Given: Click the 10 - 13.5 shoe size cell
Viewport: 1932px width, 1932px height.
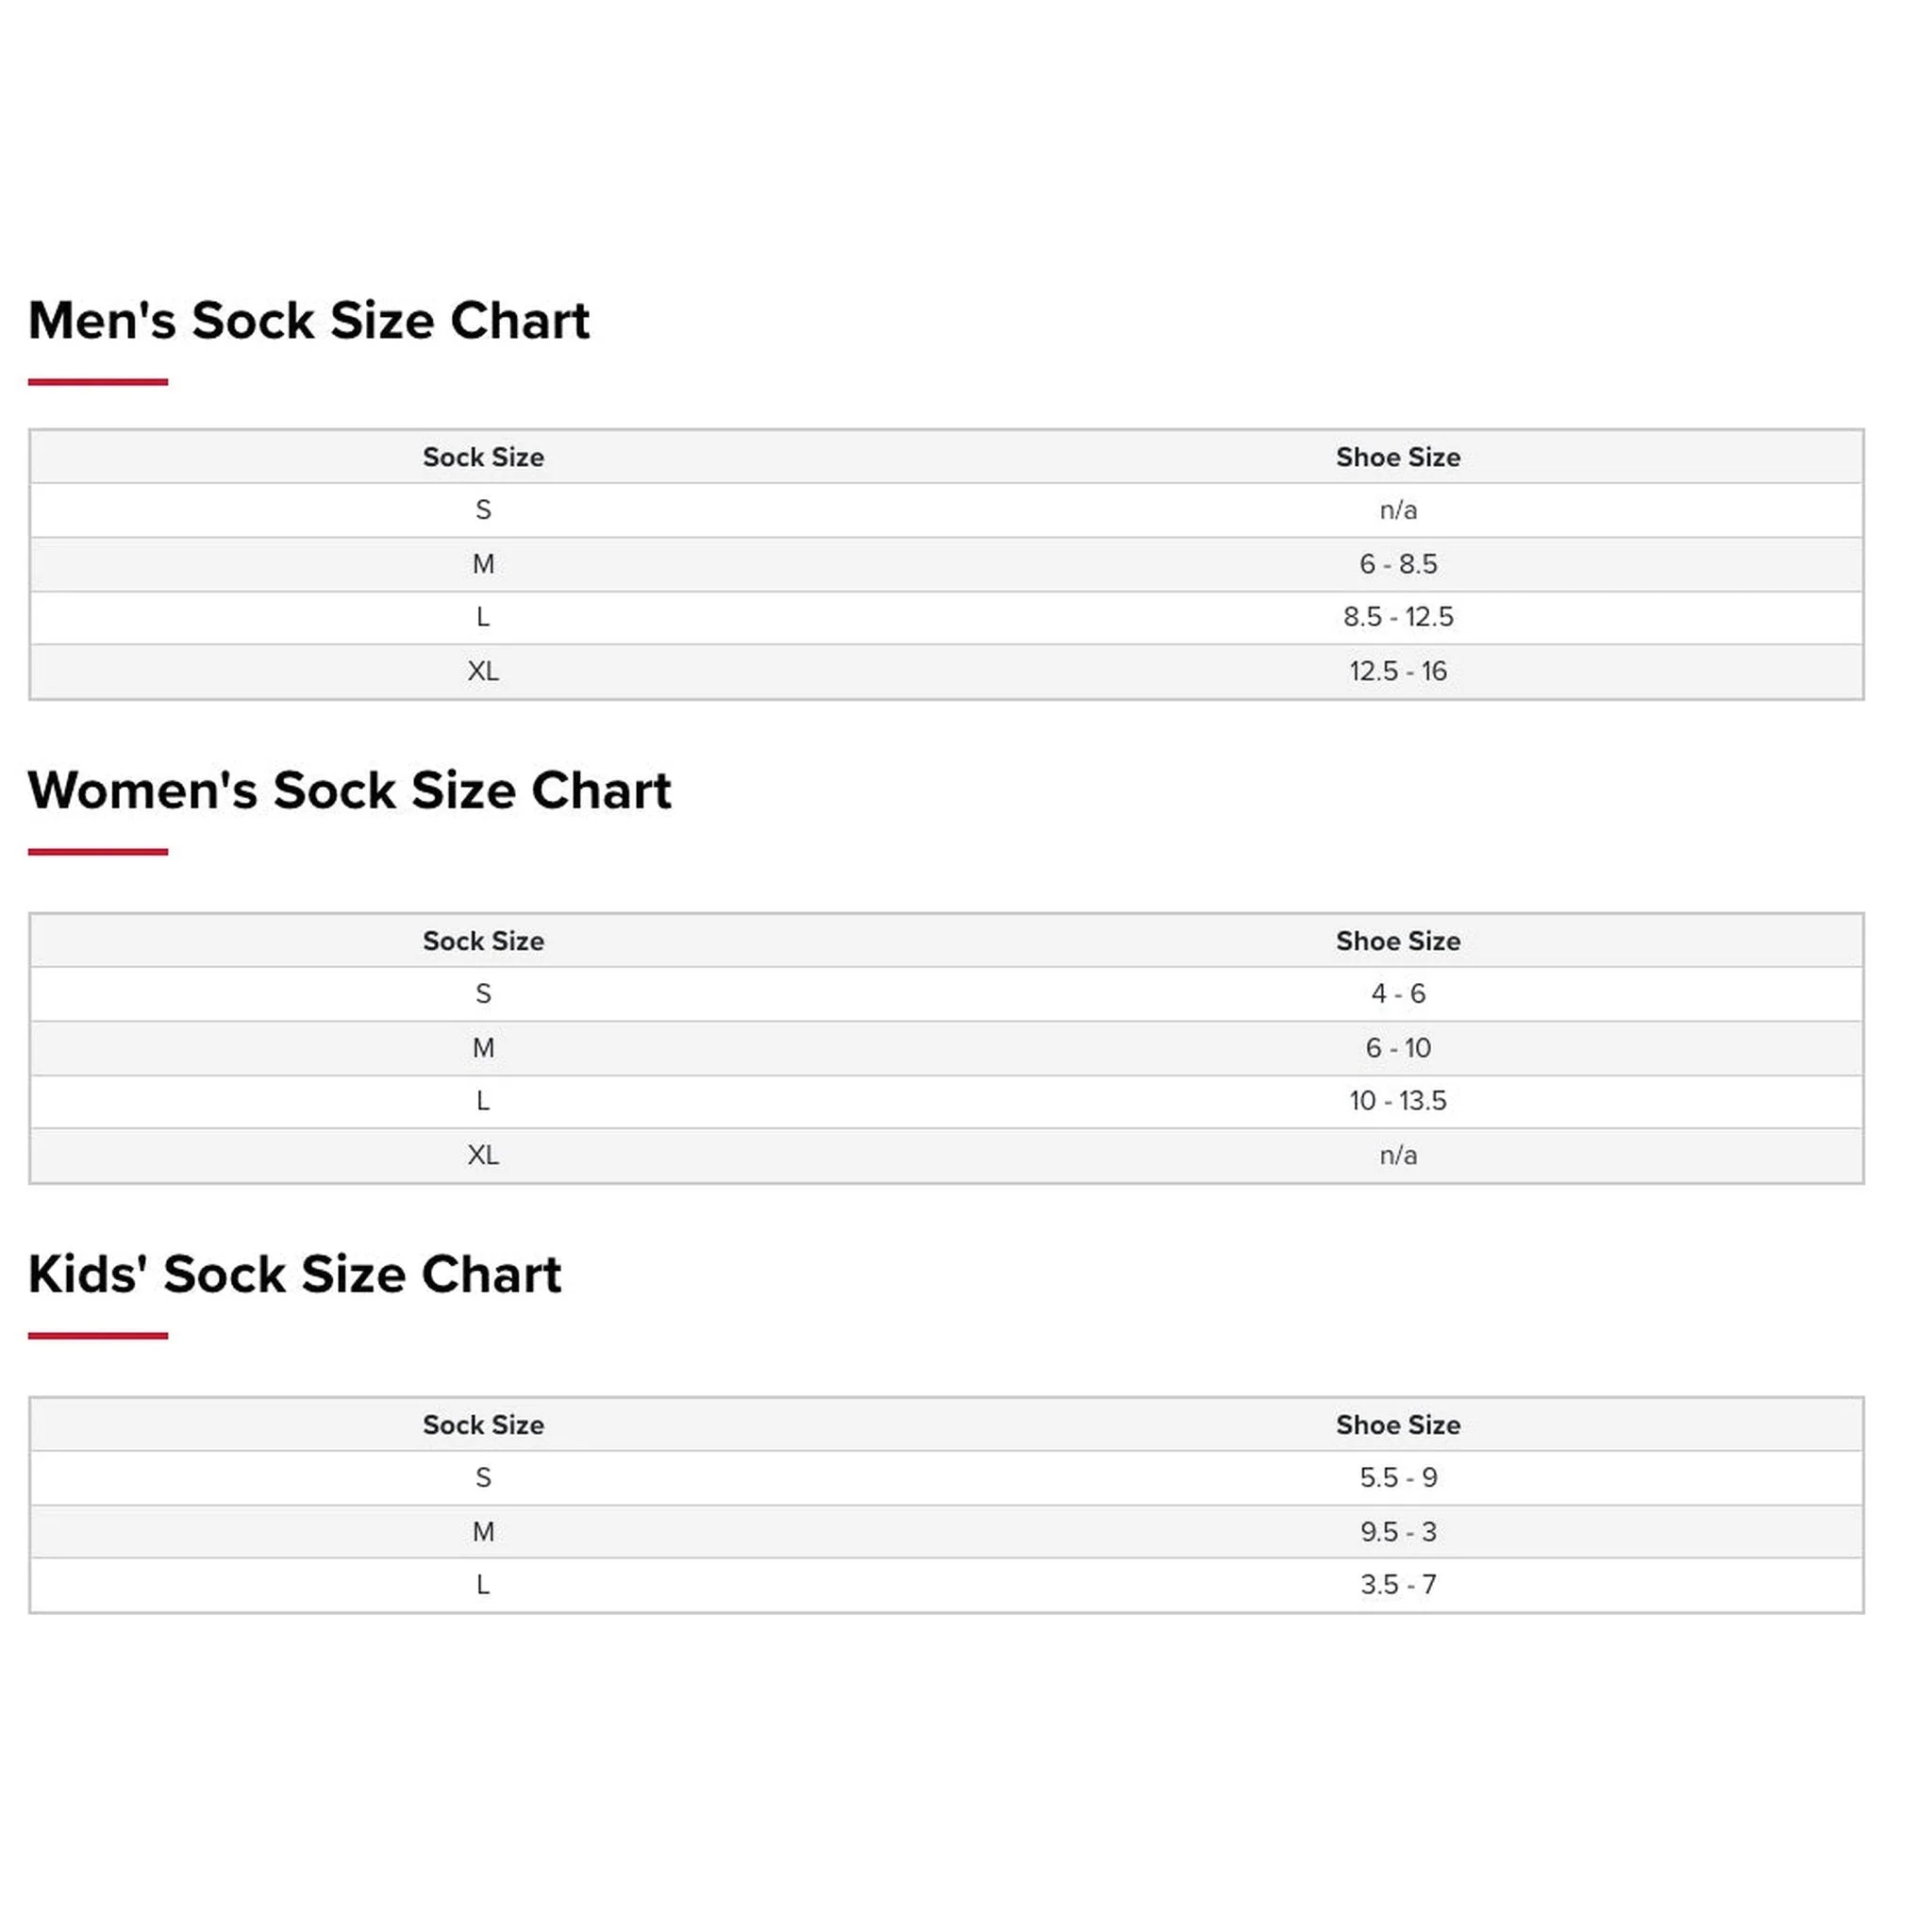Looking at the screenshot, I should coord(1398,1101).
